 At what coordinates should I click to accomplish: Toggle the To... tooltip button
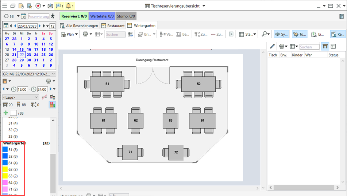point(299,34)
